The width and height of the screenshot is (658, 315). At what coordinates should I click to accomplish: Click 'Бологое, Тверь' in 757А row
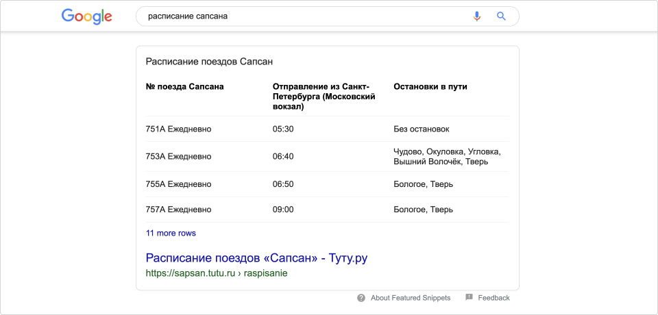tap(423, 210)
